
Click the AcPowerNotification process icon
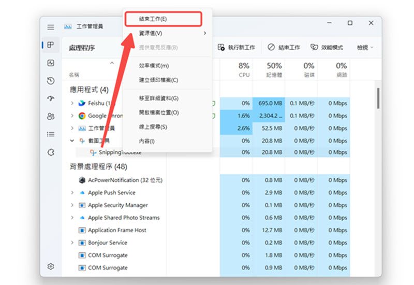coord(82,180)
